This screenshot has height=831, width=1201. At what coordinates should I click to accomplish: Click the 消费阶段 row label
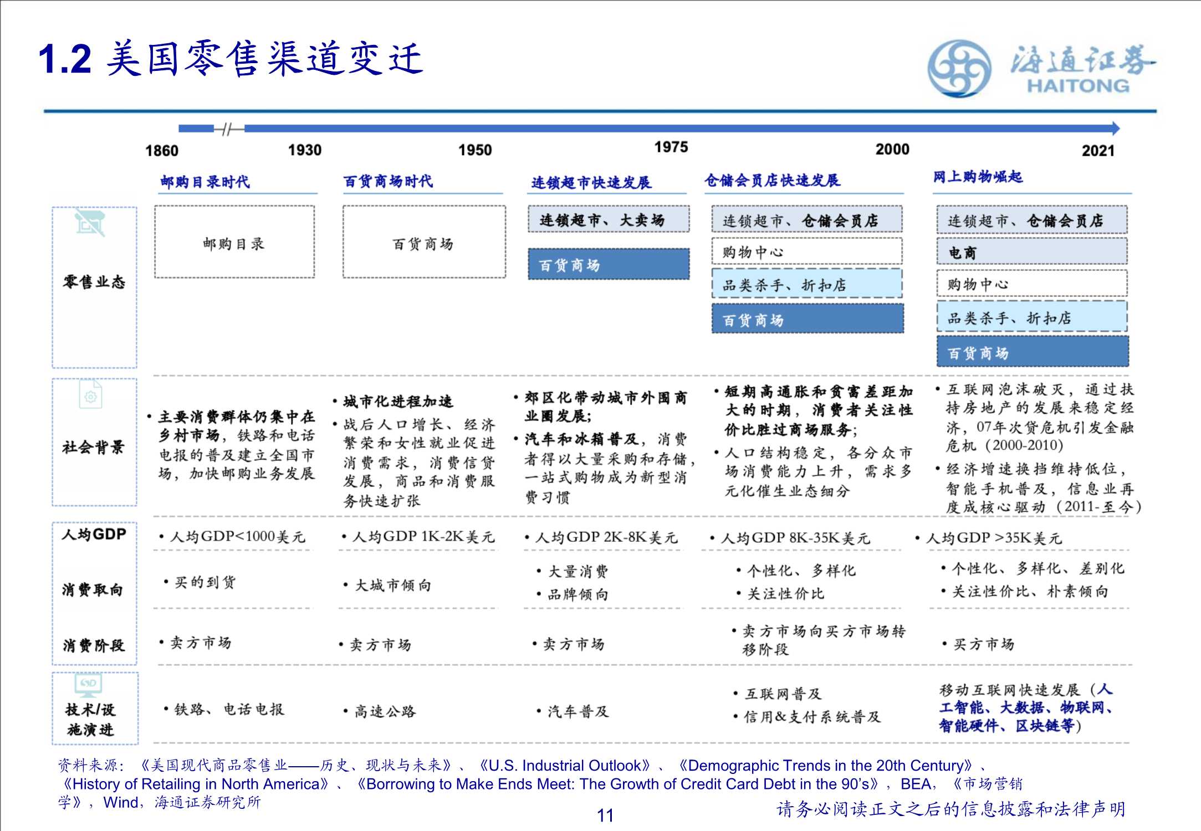point(94,645)
